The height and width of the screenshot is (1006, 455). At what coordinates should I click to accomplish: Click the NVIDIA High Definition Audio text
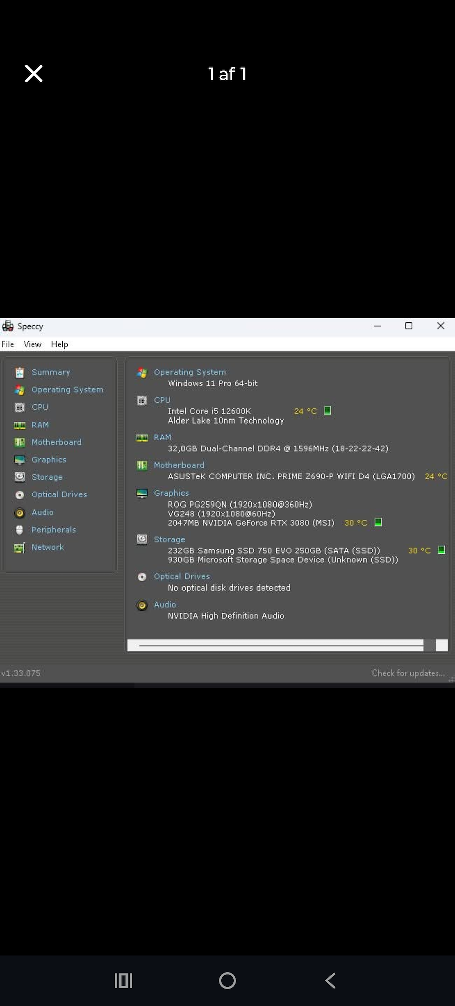pyautogui.click(x=226, y=616)
